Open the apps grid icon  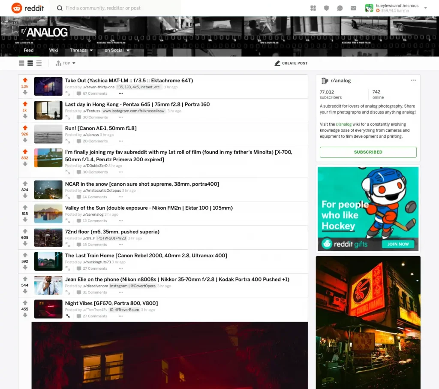pos(313,8)
